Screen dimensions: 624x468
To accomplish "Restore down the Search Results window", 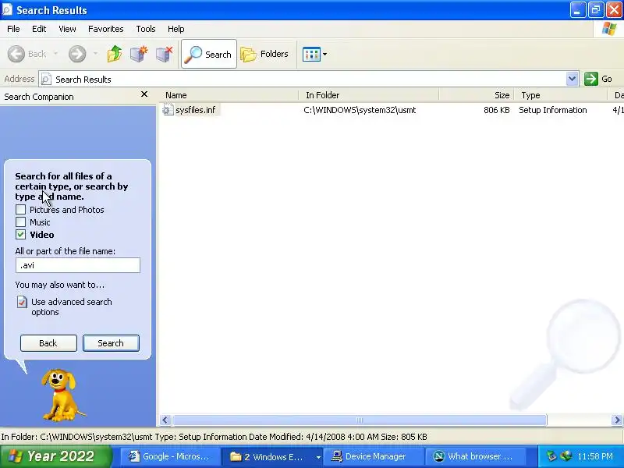I will click(596, 10).
